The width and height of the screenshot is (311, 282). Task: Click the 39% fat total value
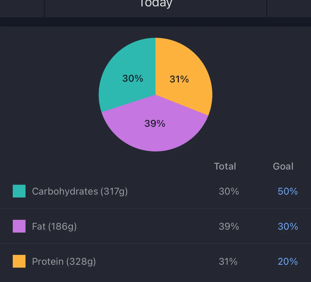coord(229,226)
